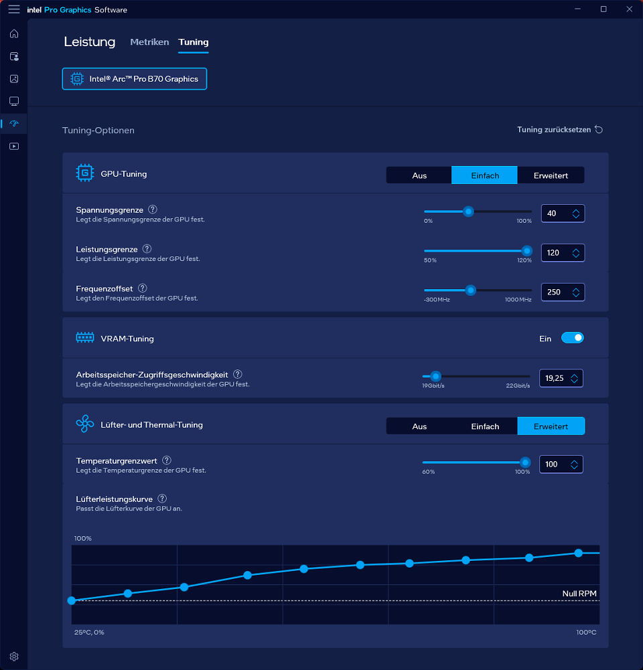The image size is (643, 670).
Task: Click the Frequenzoffset stepper arrows
Action: click(576, 292)
